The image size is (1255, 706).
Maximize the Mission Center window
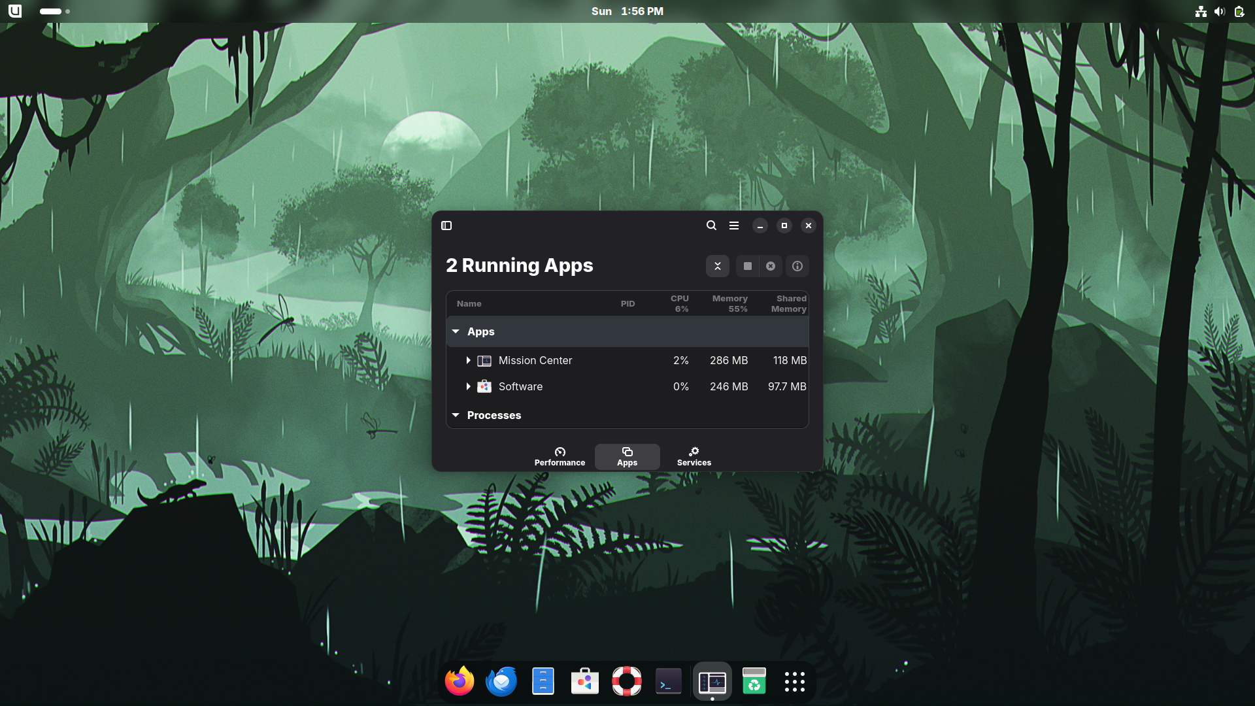pyautogui.click(x=784, y=226)
